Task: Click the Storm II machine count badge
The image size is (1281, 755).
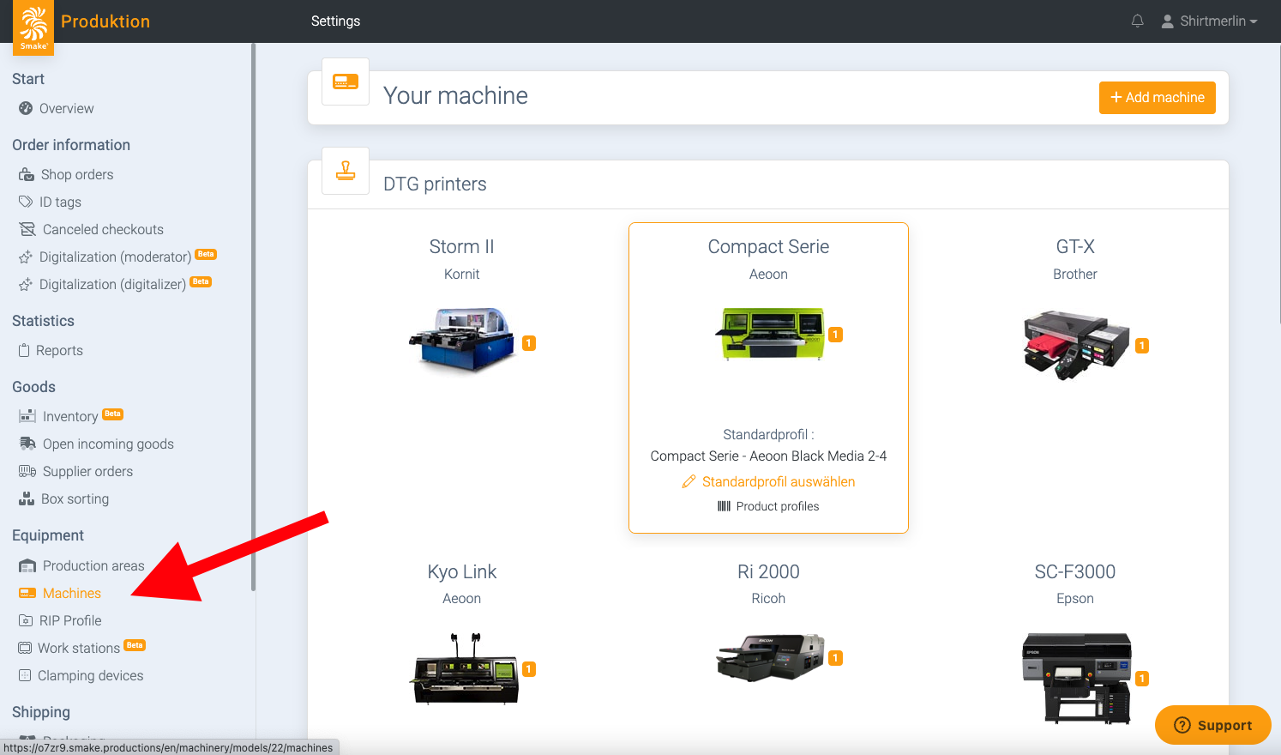Action: coord(529,343)
